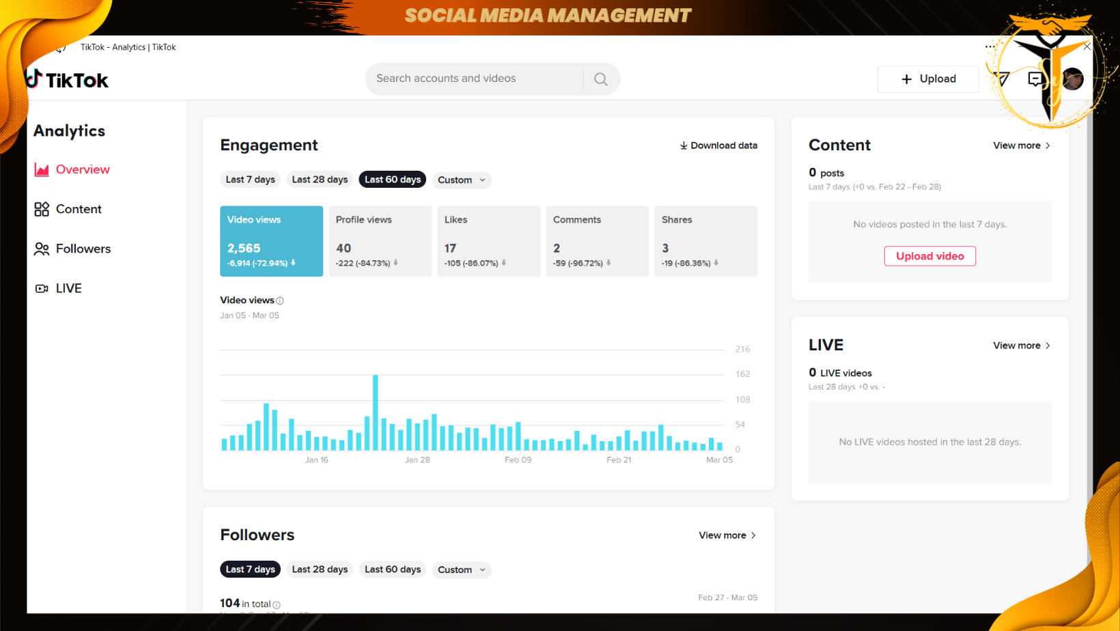Open the Content analytics section
Viewport: 1120px width, 631px height.
(x=68, y=209)
